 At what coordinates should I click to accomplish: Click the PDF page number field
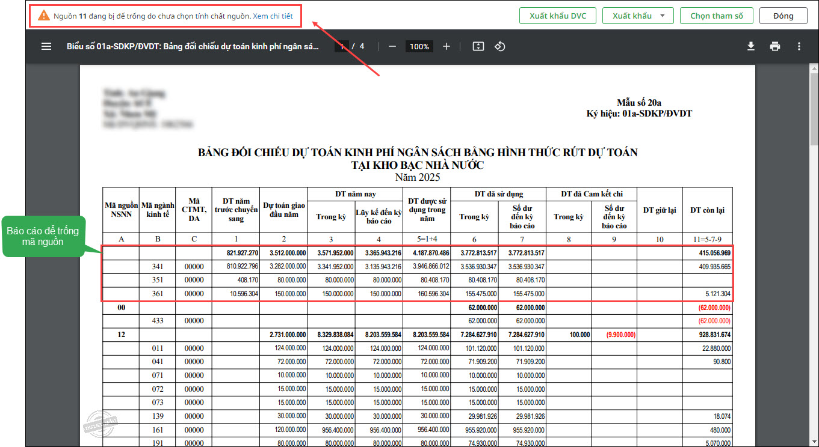(342, 46)
